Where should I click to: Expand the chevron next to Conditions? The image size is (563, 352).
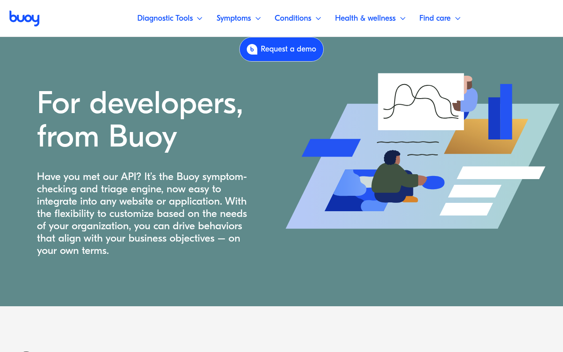pos(318,18)
